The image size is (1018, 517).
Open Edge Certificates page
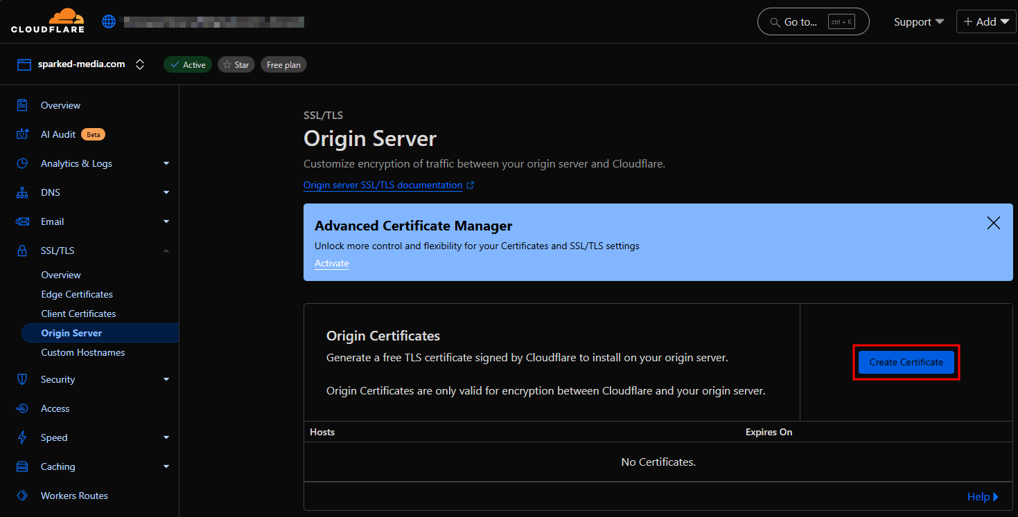click(77, 294)
